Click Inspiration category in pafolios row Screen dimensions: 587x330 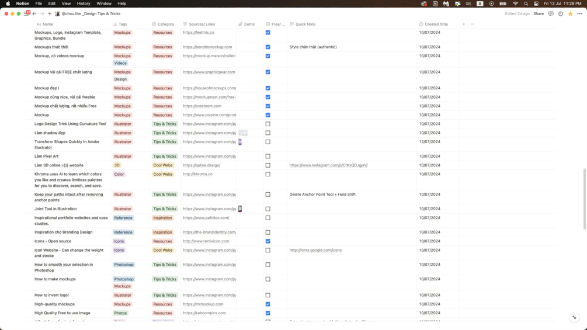162,218
